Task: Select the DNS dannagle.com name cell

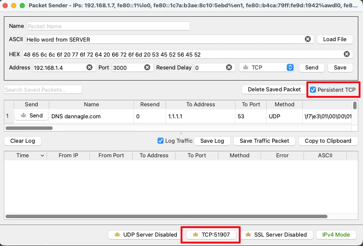Action: (92, 116)
